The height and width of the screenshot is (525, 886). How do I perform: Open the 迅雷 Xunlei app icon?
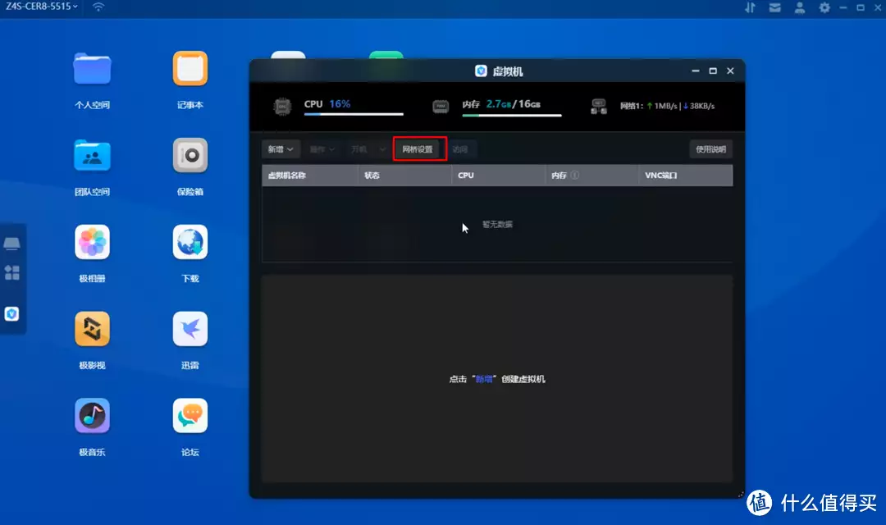point(190,329)
